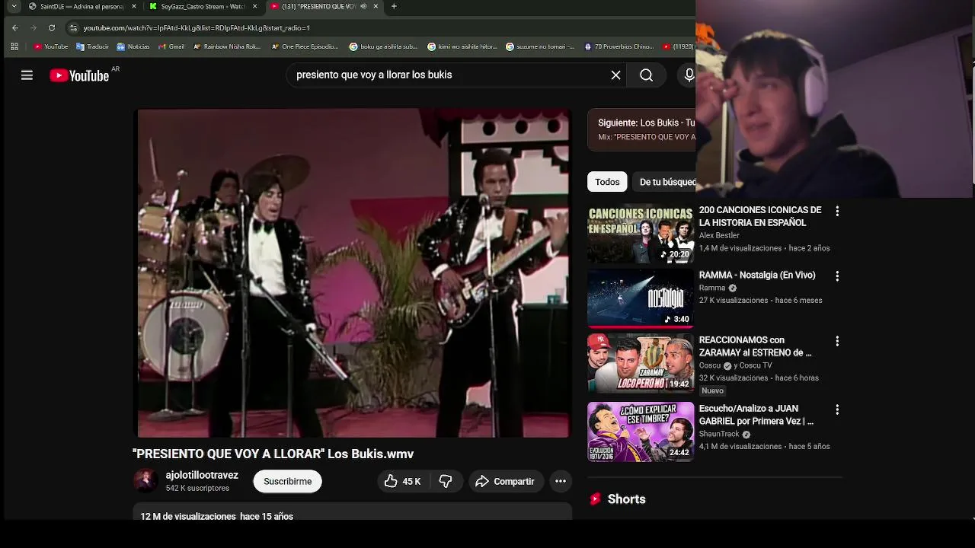Click Alex Bestler channel name
Image resolution: width=975 pixels, height=548 pixels.
pos(719,236)
